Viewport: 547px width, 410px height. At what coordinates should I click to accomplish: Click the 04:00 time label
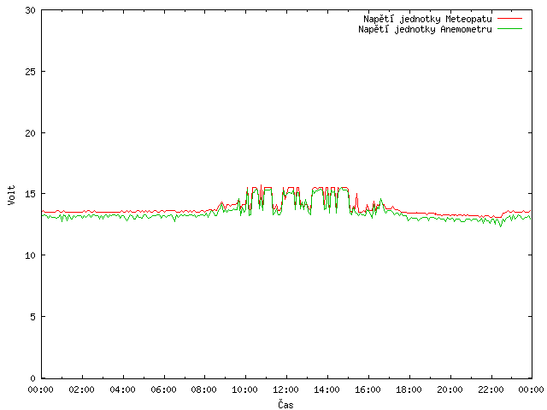click(122, 389)
